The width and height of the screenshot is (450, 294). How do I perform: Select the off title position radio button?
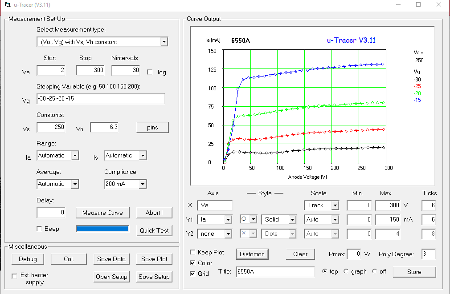tap(375, 271)
